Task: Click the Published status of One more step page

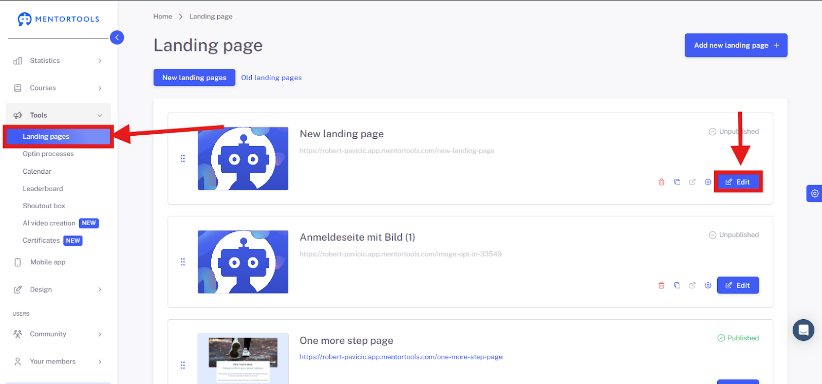Action: coord(738,338)
